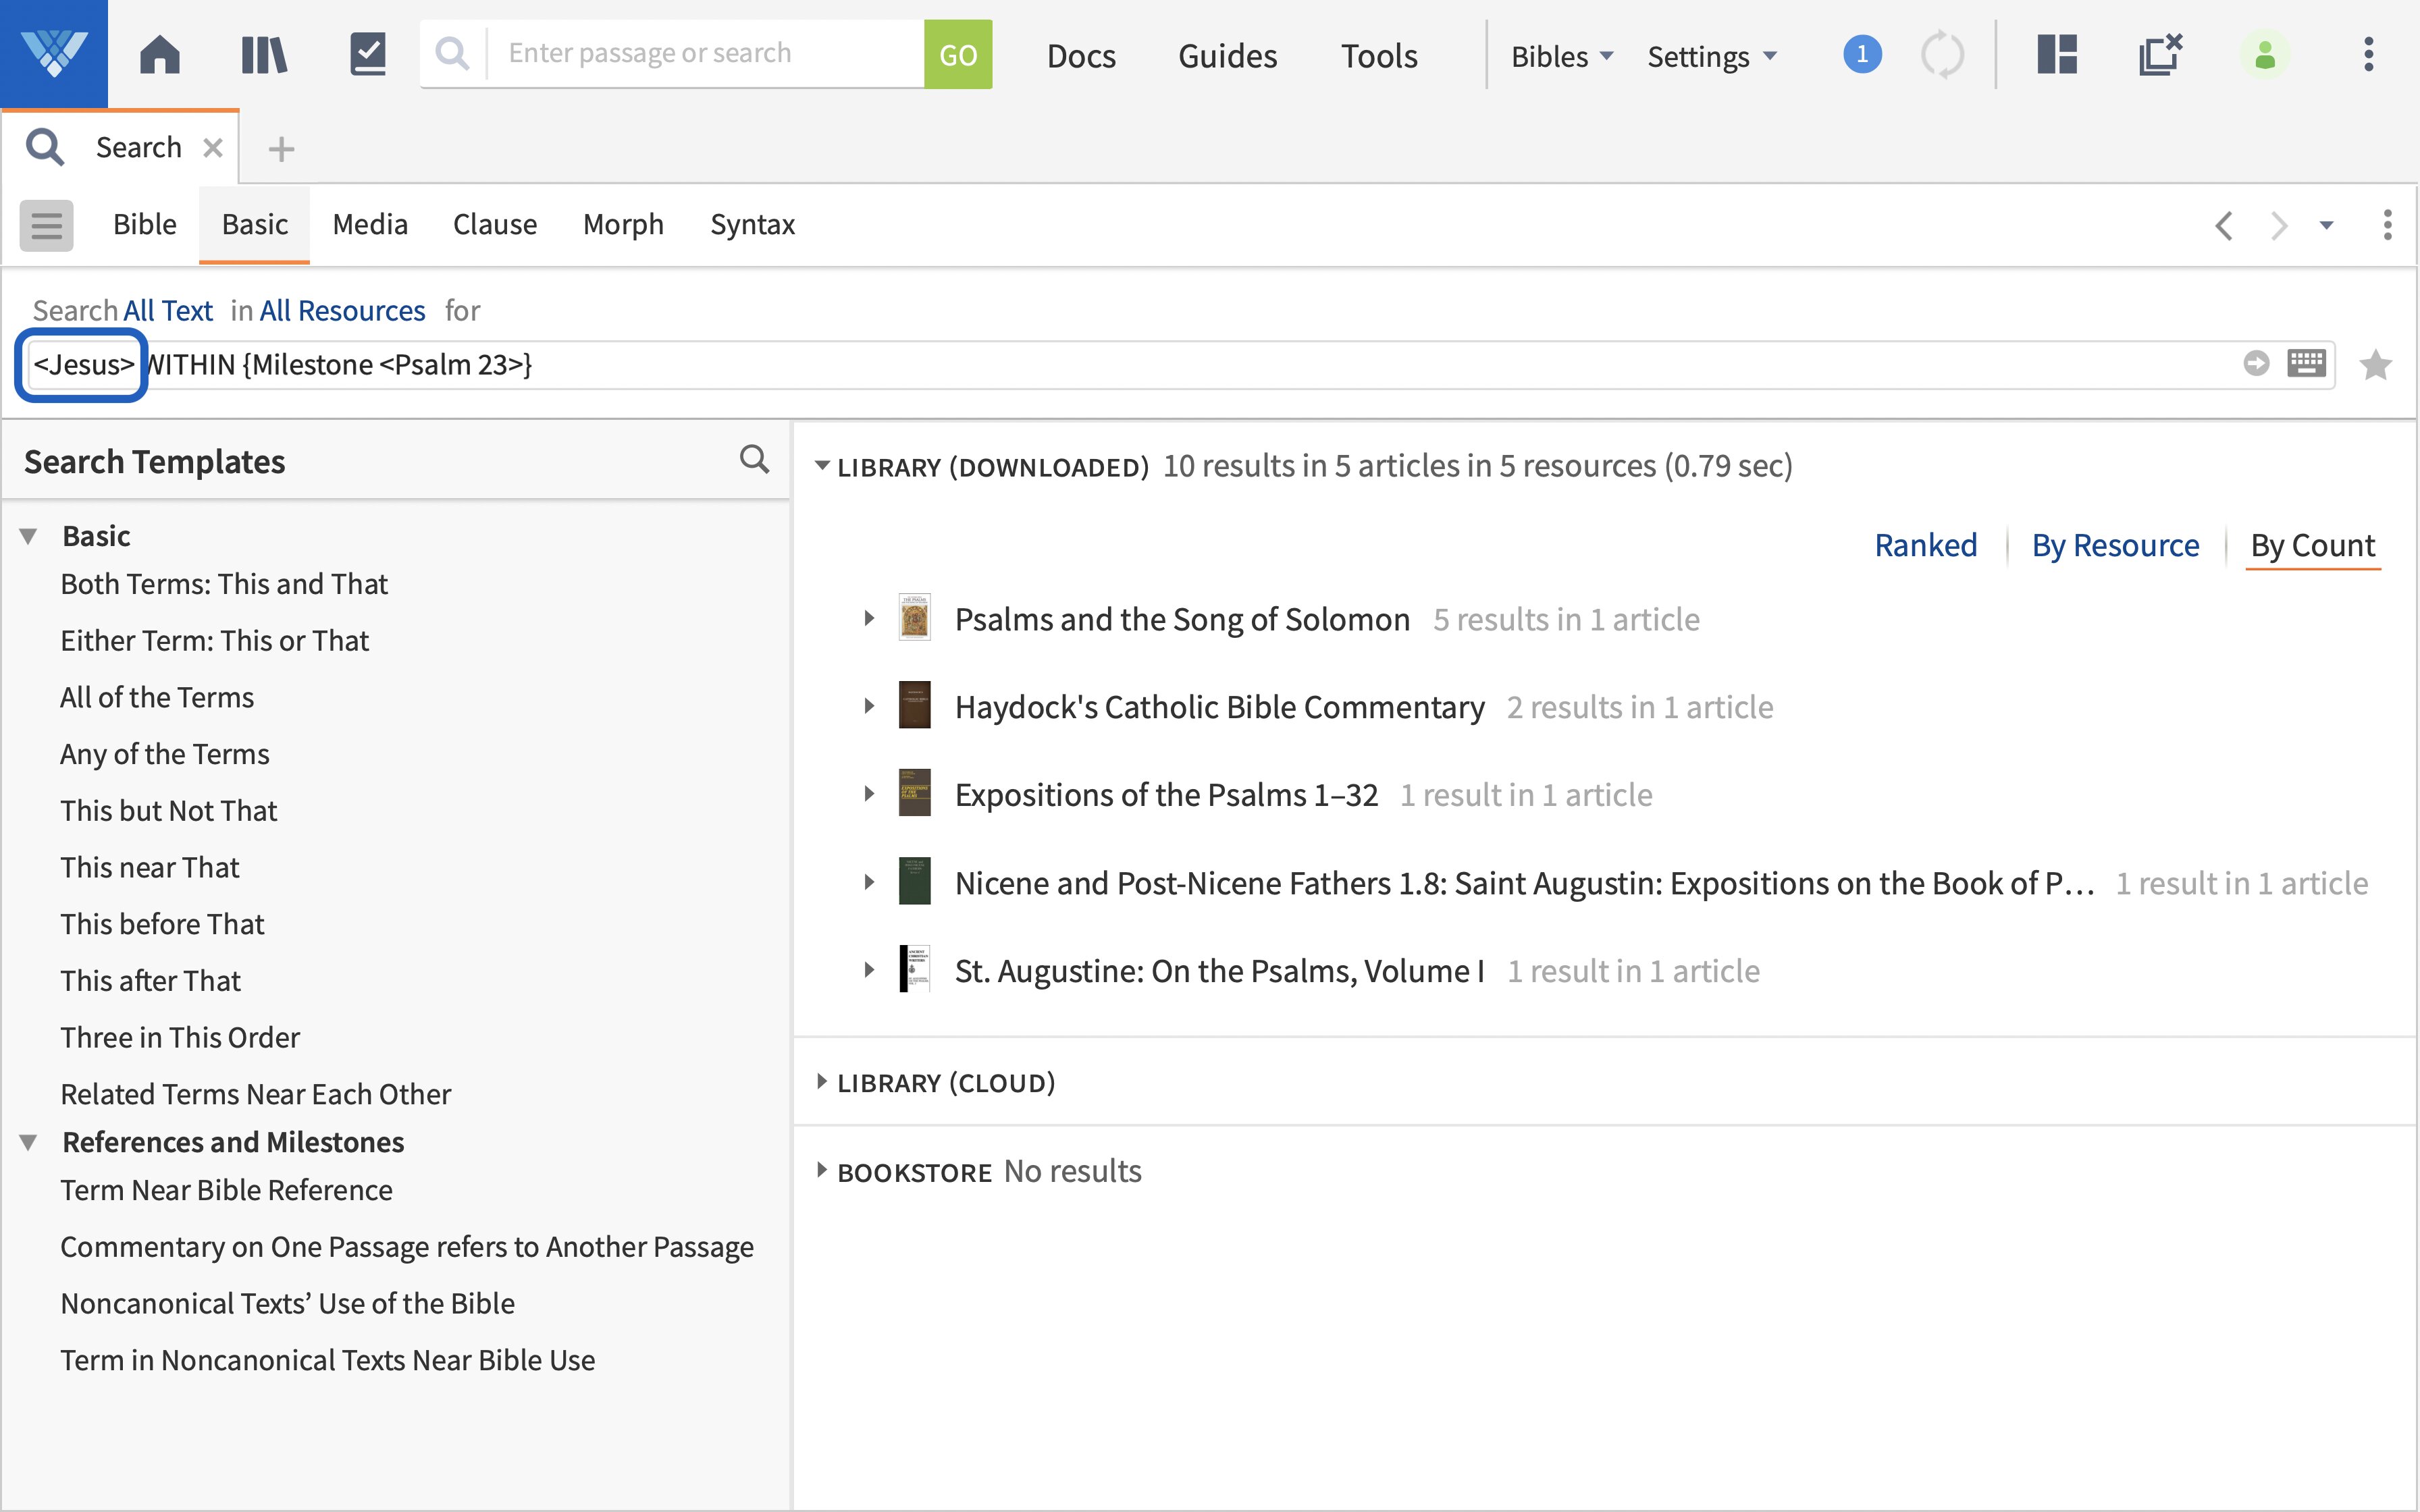Open the Bibles dropdown
The width and height of the screenshot is (2420, 1512).
tap(1562, 56)
